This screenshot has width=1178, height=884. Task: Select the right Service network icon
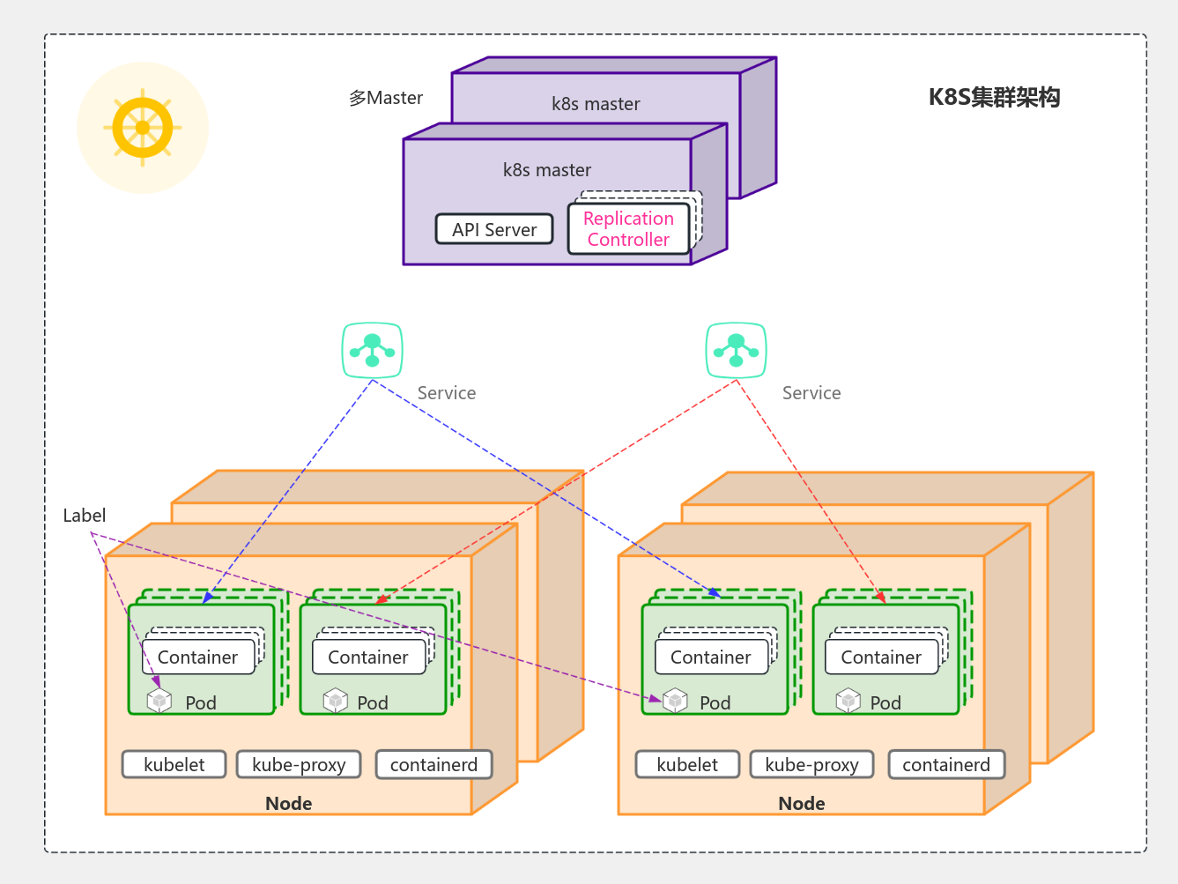737,350
